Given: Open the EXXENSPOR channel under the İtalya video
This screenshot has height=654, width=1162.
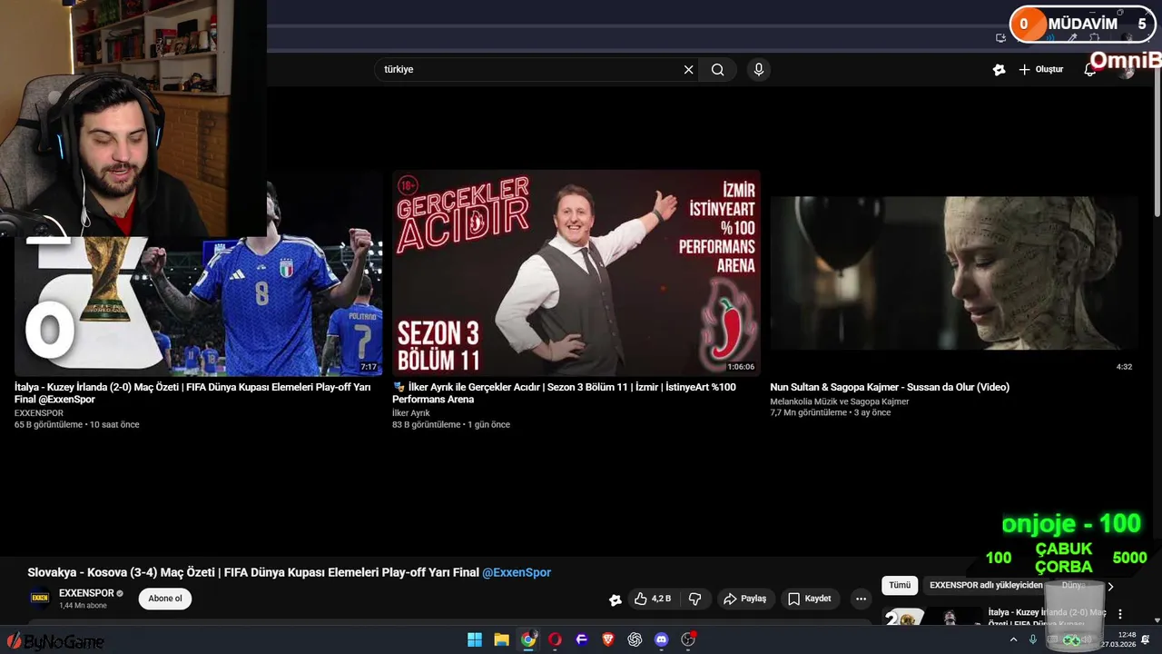Looking at the screenshot, I should 39,413.
